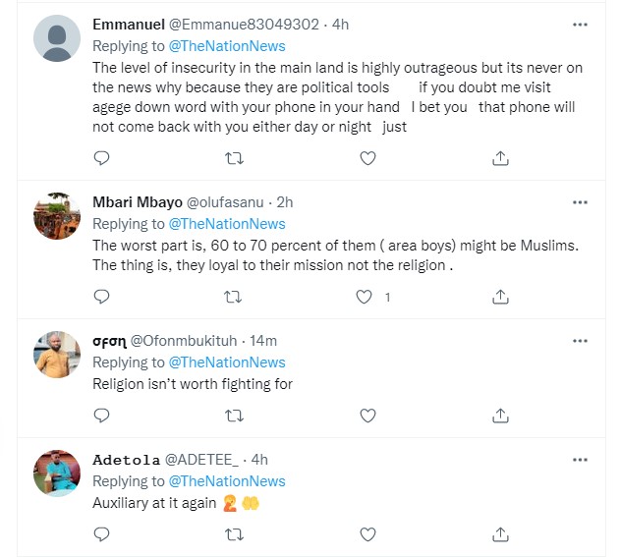Image resolution: width=620 pixels, height=557 pixels.
Task: Retweet Emmanuel's tweet
Action: pyautogui.click(x=234, y=157)
